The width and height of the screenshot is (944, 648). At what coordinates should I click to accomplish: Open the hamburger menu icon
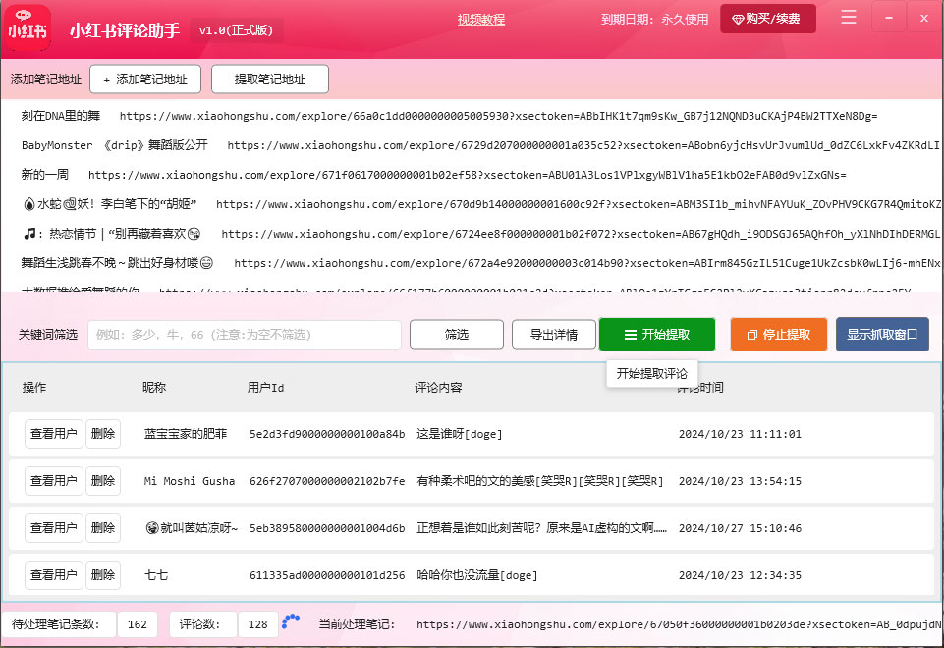849,17
